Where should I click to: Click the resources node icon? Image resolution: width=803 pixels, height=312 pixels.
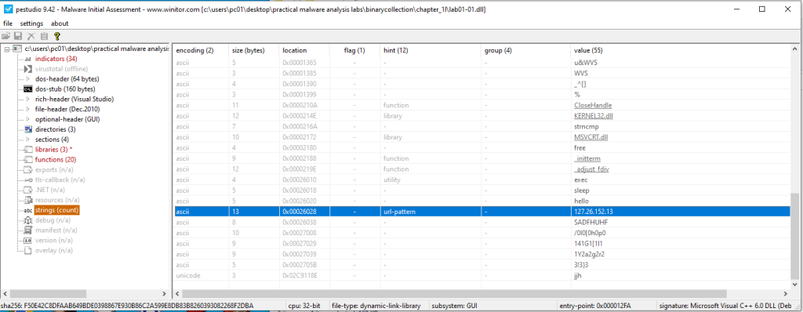[x=27, y=200]
